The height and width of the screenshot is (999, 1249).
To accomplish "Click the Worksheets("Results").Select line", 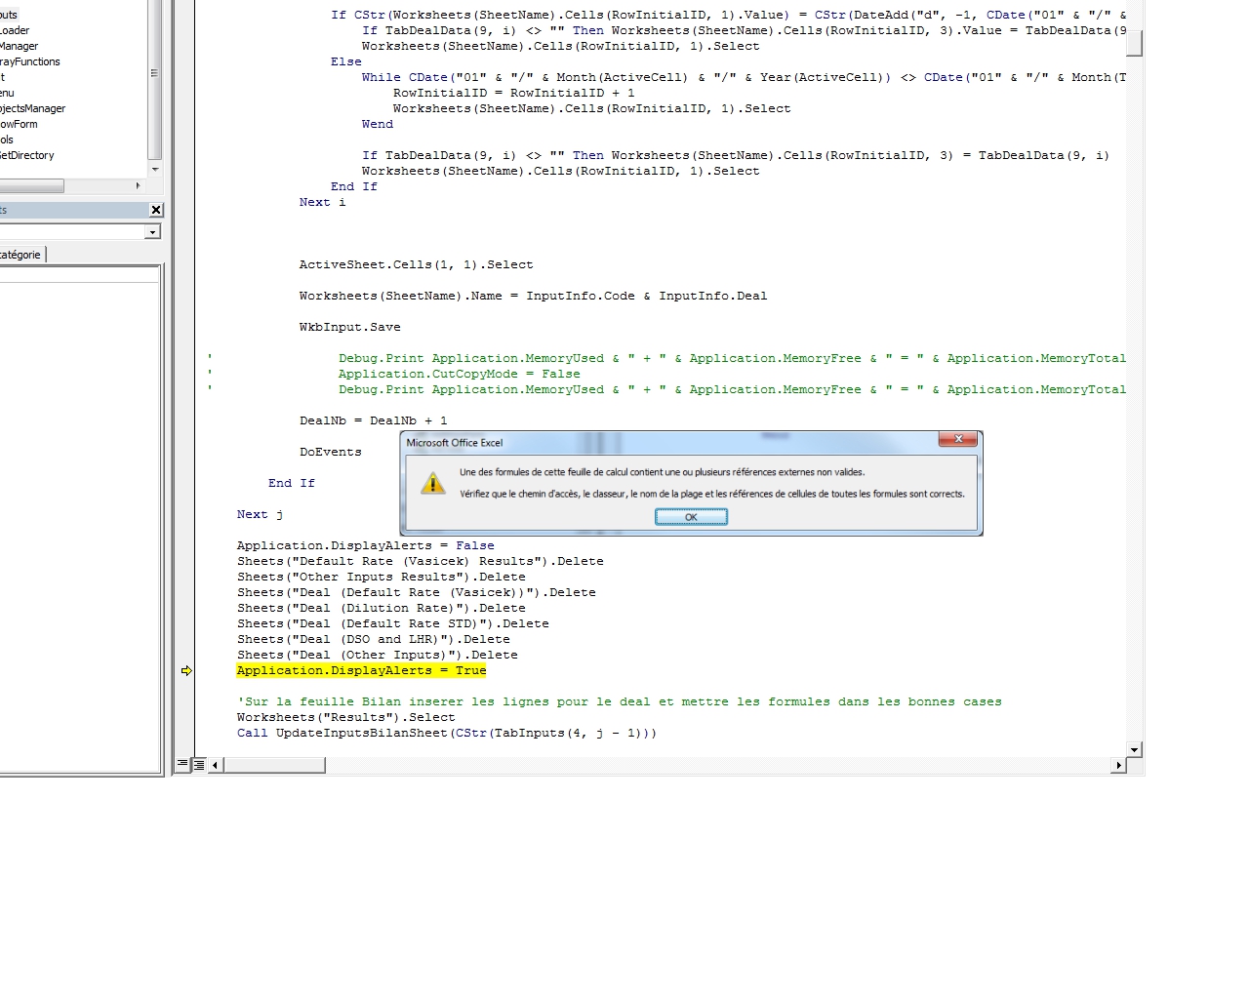I will pos(345,717).
